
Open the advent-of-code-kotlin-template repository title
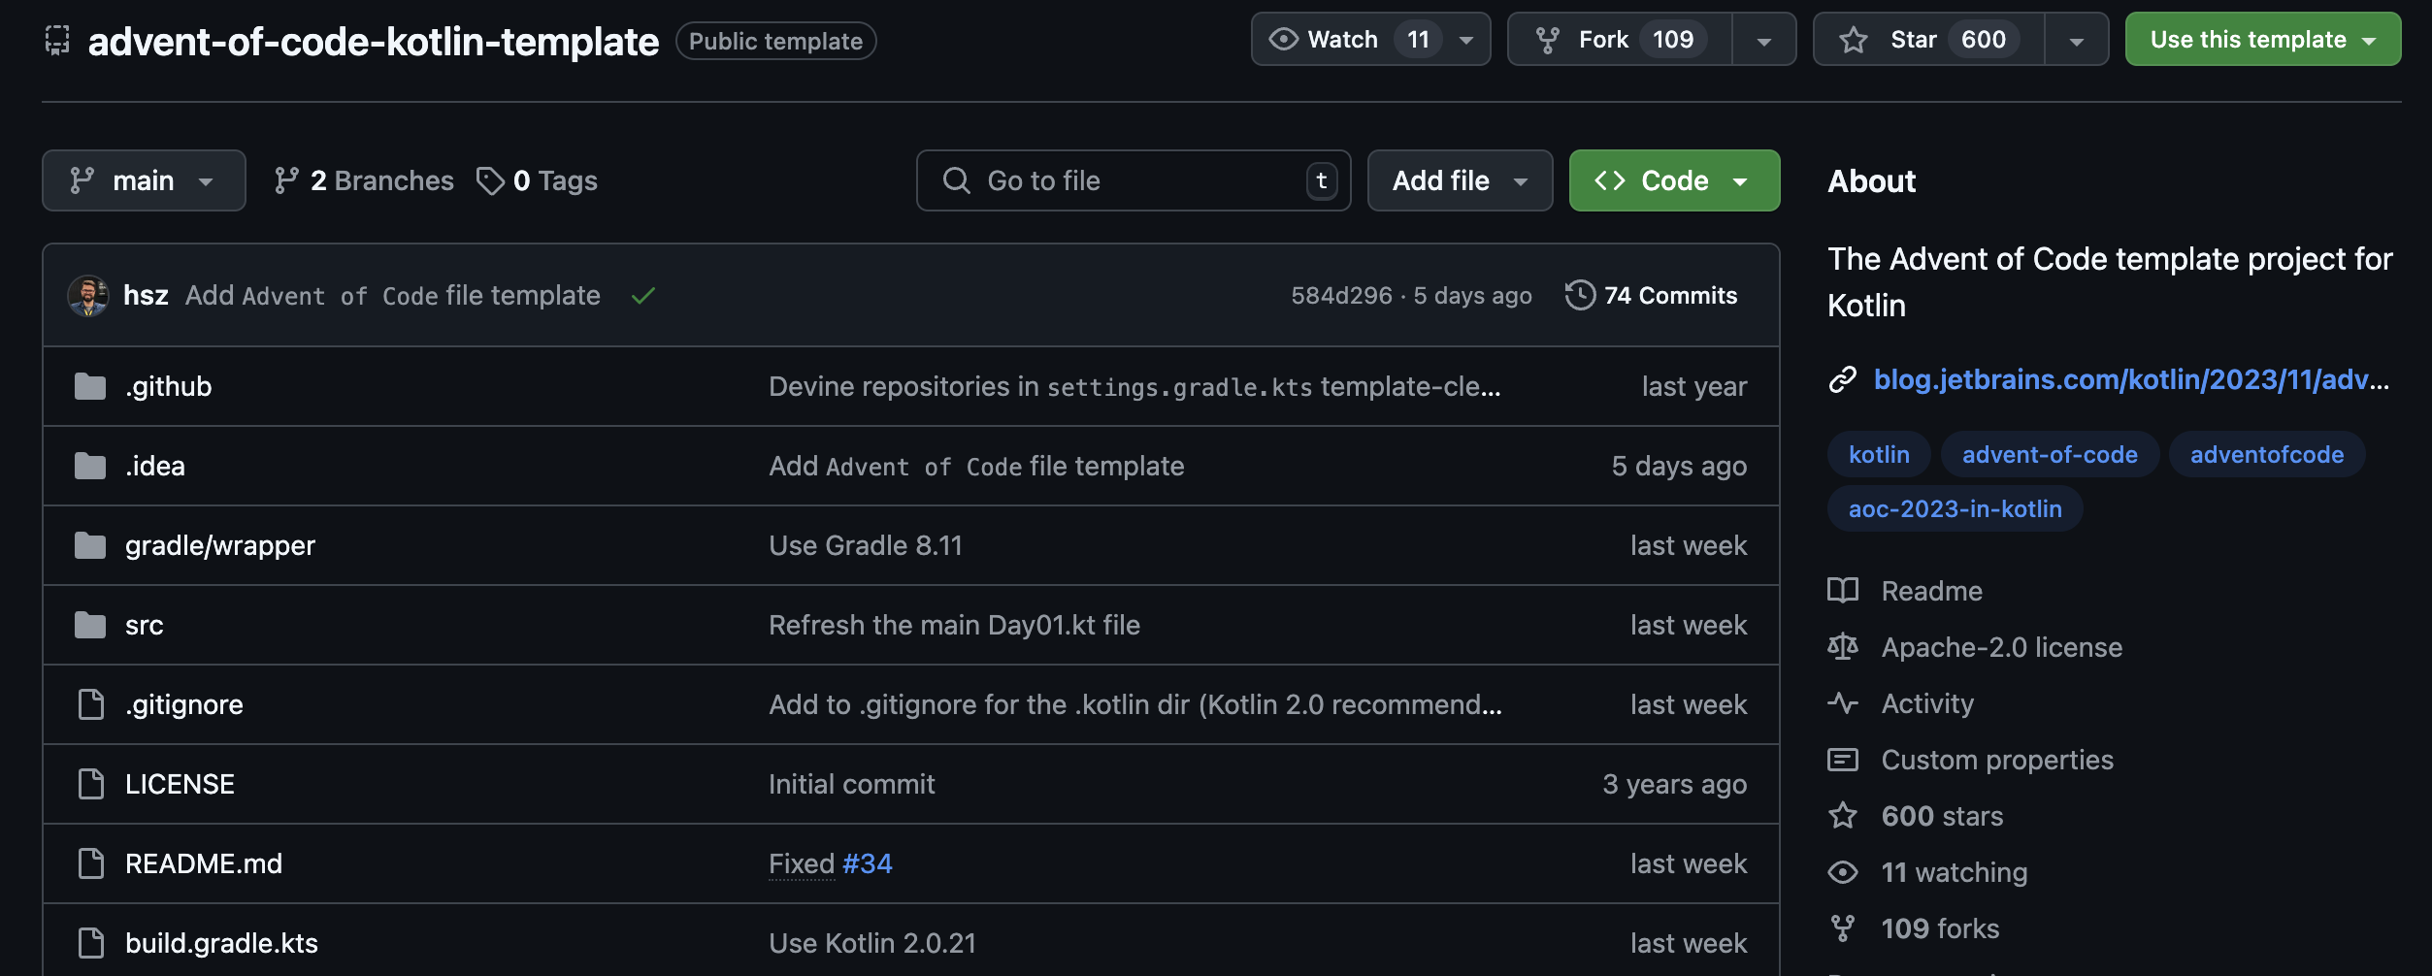(x=374, y=41)
